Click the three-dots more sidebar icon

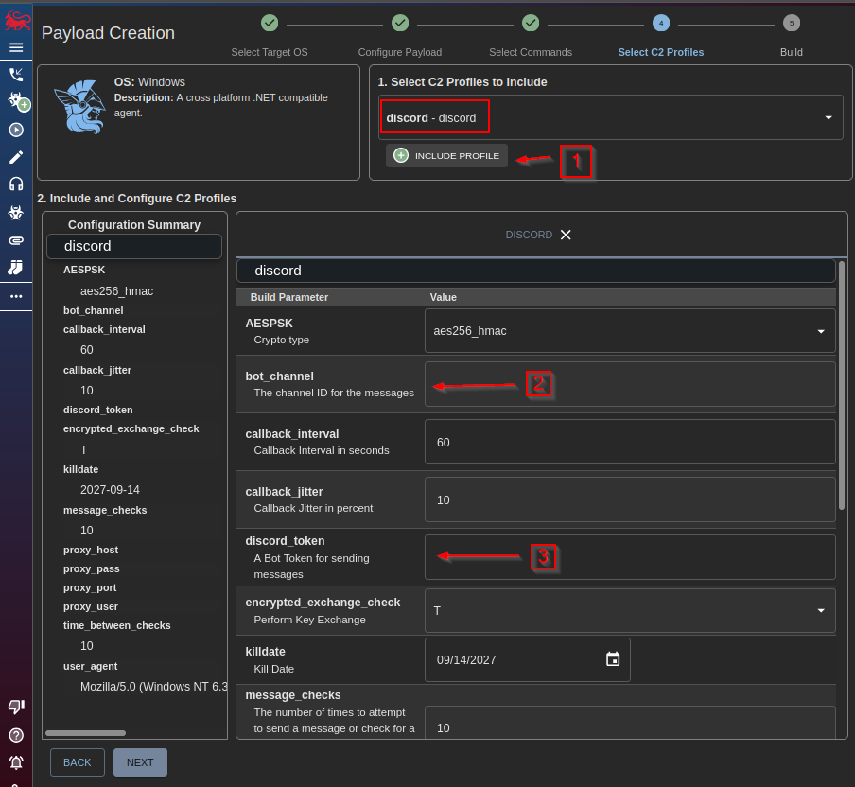pyautogui.click(x=16, y=296)
